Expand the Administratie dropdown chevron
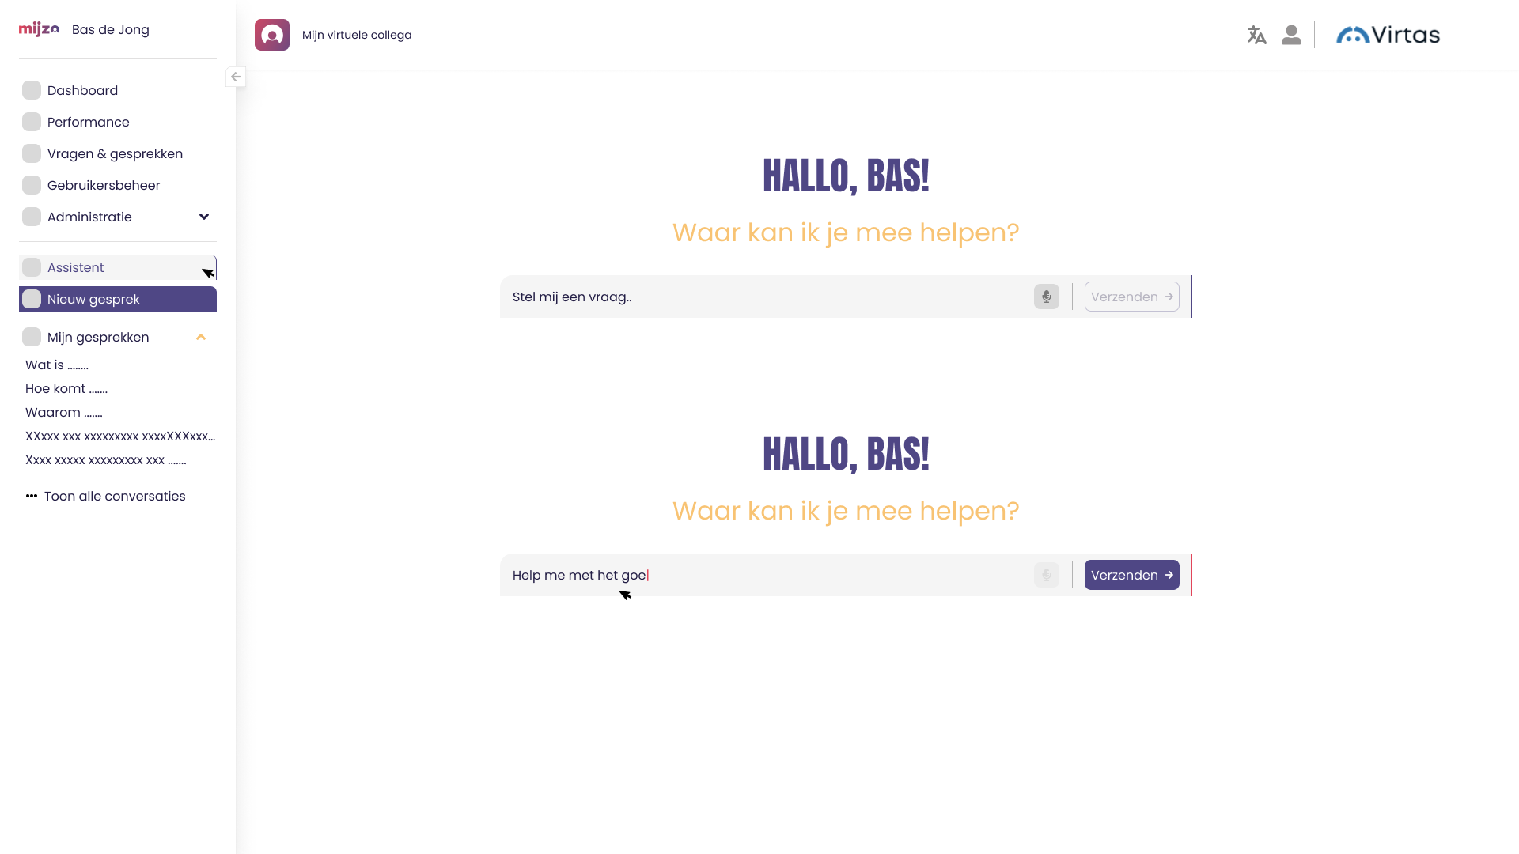 point(204,217)
